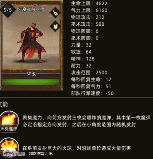
Task: Click the 火魔高阶巫师 unit name
Action: point(31,10)
